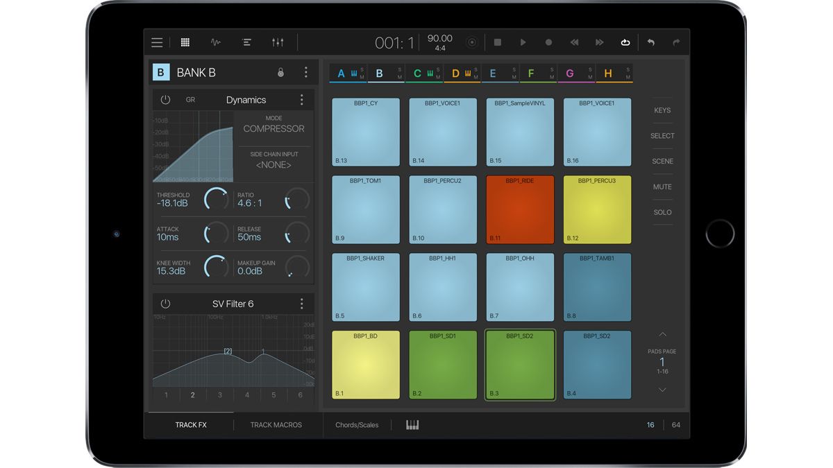Solo track C with its S toggle
833x468 pixels.
tap(437, 69)
